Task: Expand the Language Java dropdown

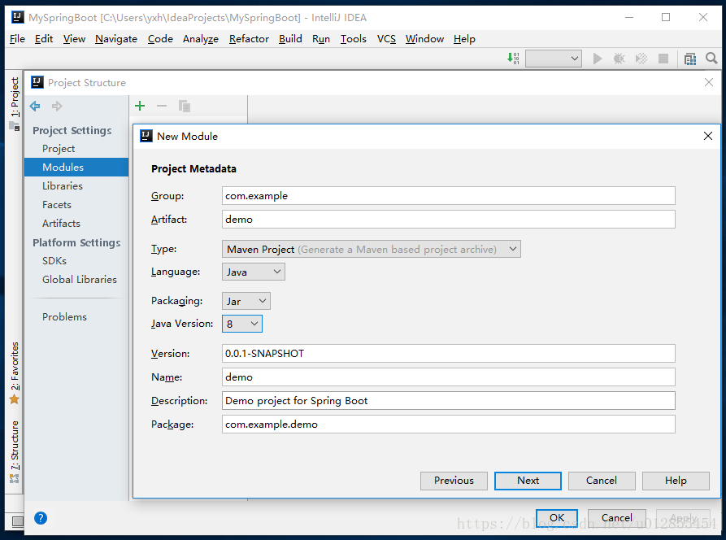Action: (x=254, y=272)
